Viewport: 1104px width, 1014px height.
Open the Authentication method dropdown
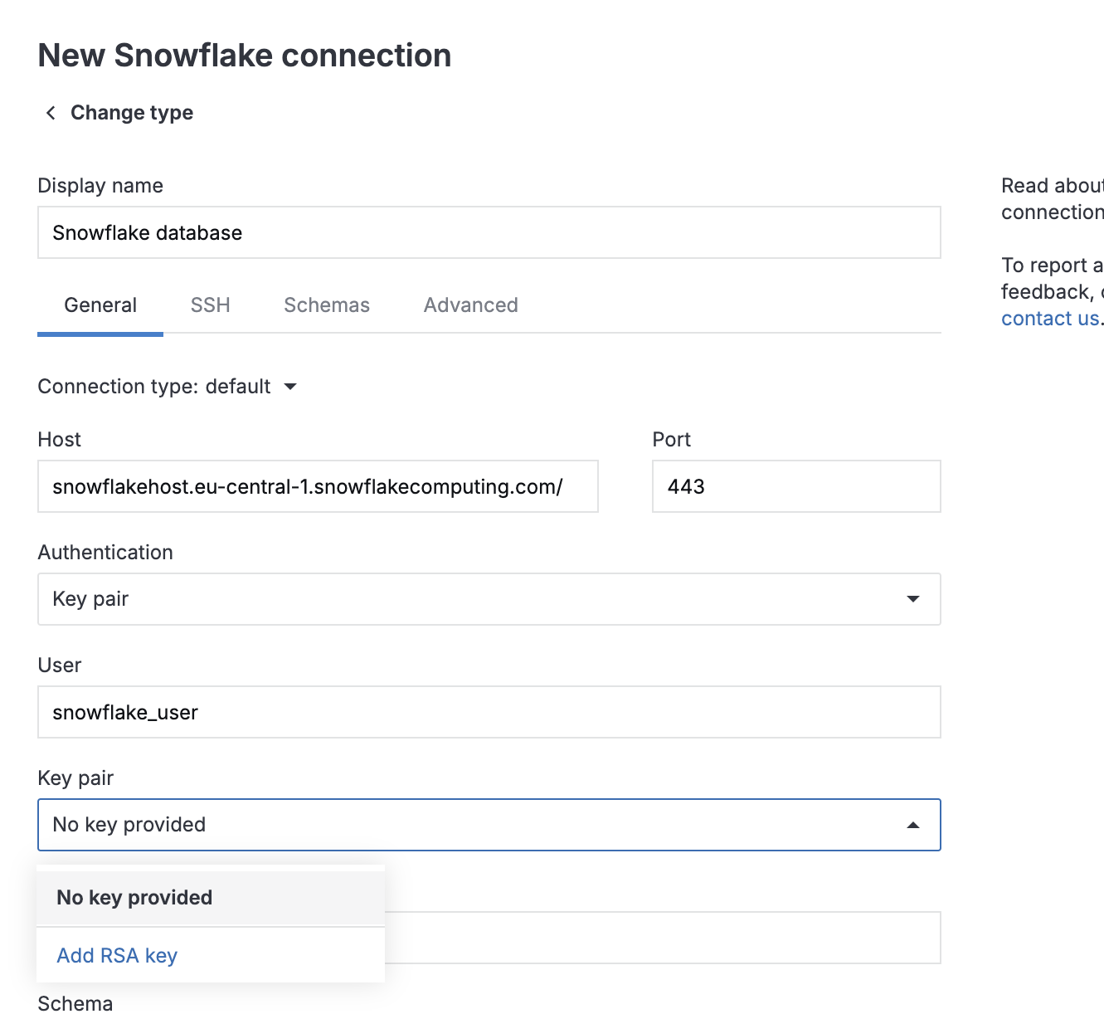(x=489, y=599)
